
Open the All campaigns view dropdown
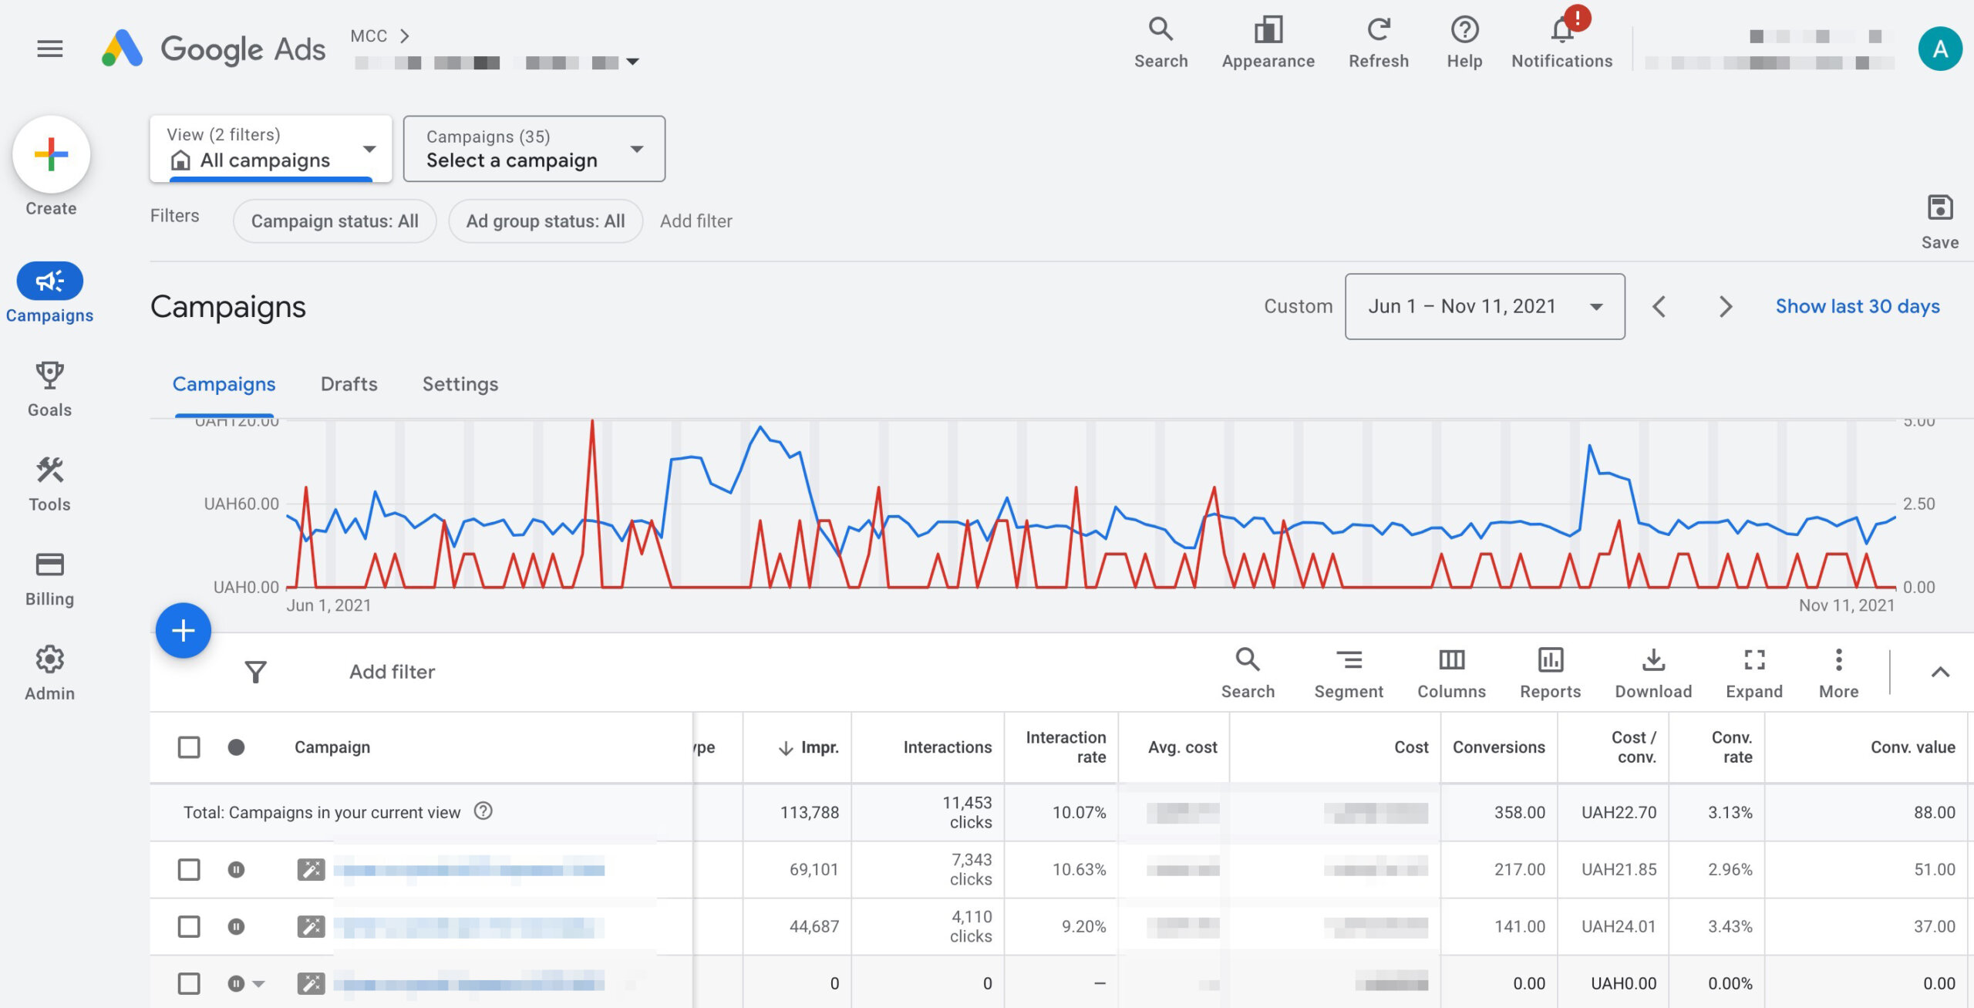(271, 148)
